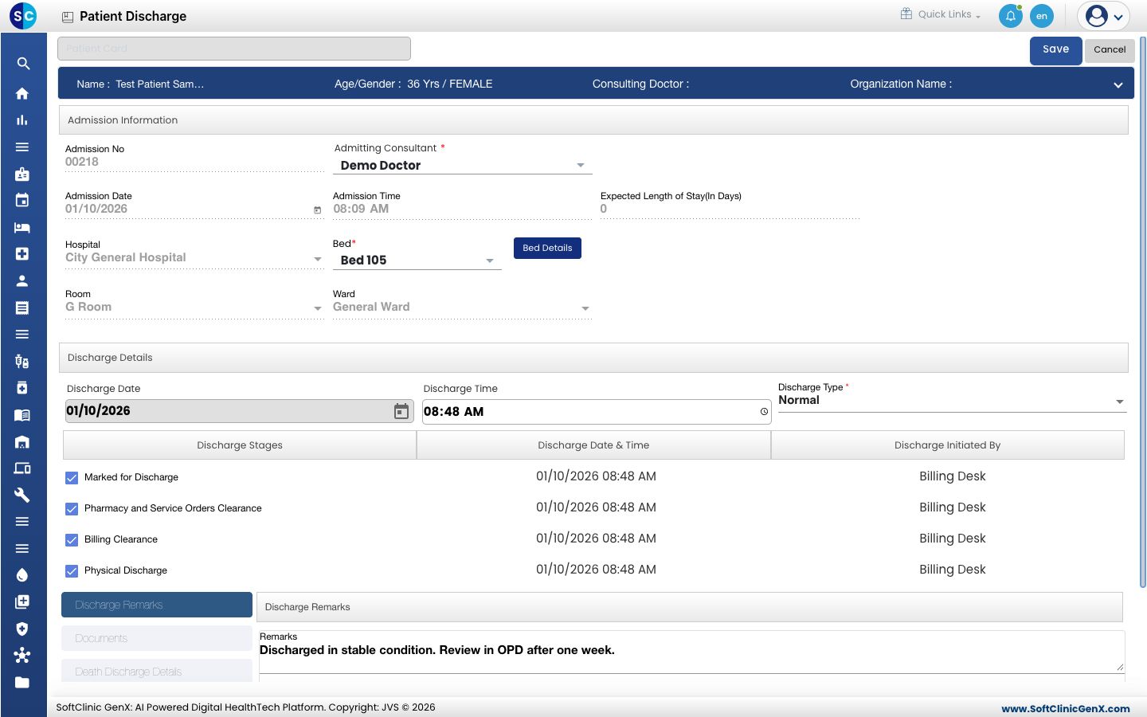
Task: Switch to the Documents tab
Action: (157, 638)
